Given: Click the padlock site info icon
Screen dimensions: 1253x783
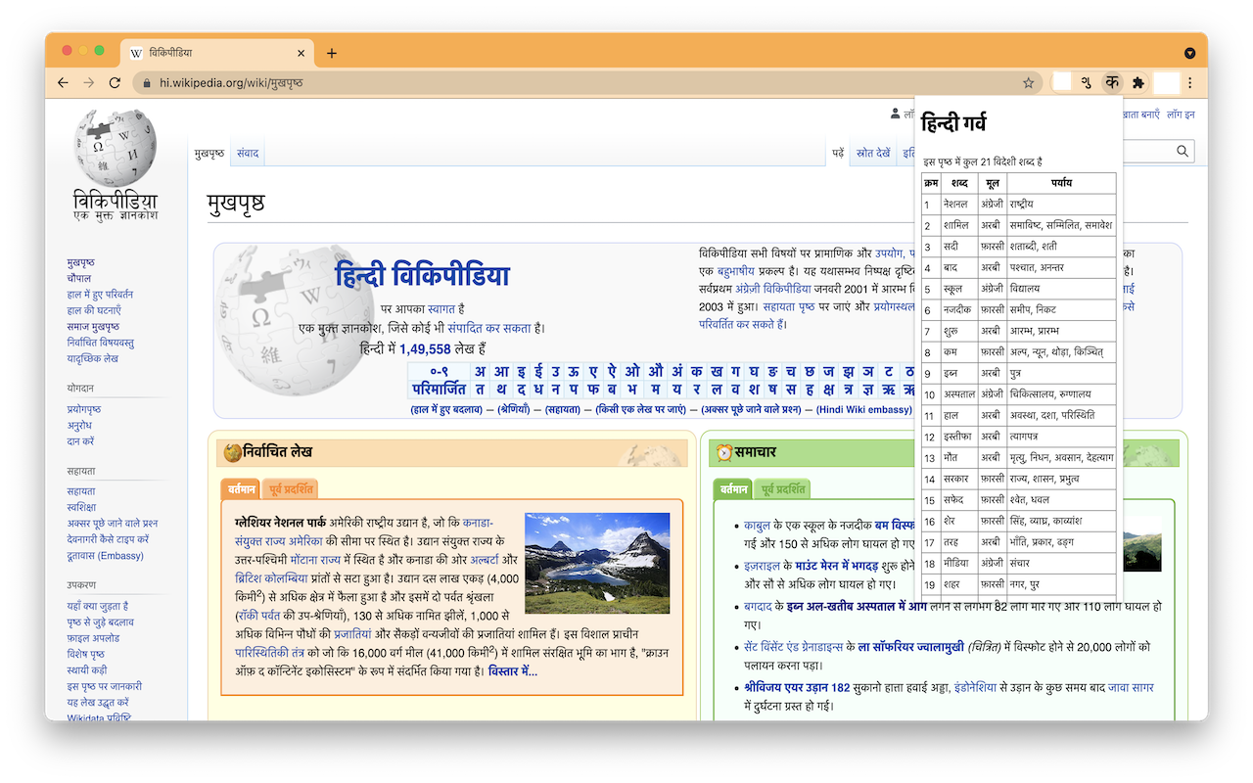Looking at the screenshot, I should [x=148, y=83].
